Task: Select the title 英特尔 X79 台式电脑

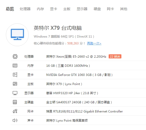Action: 58,28
